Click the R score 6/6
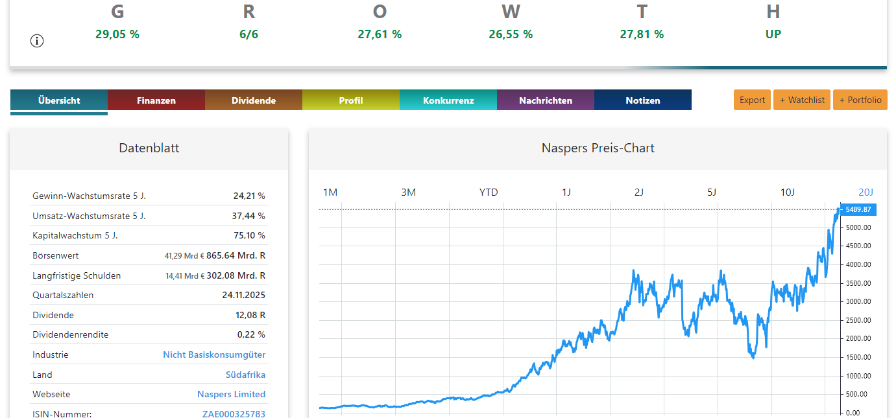The height and width of the screenshot is (418, 896). pyautogui.click(x=248, y=34)
